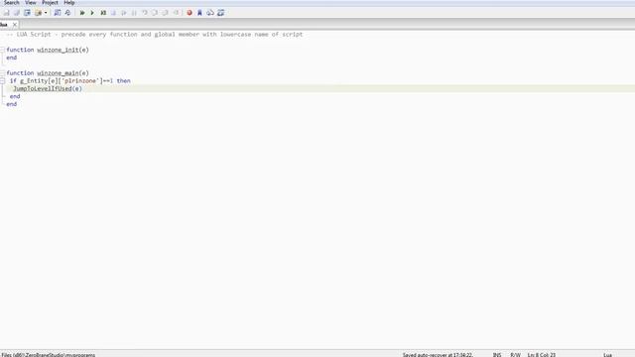Execute script with double green arrow
635x357 pixels.
tap(82, 13)
